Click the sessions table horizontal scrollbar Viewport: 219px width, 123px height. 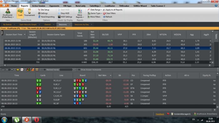click(x=107, y=65)
